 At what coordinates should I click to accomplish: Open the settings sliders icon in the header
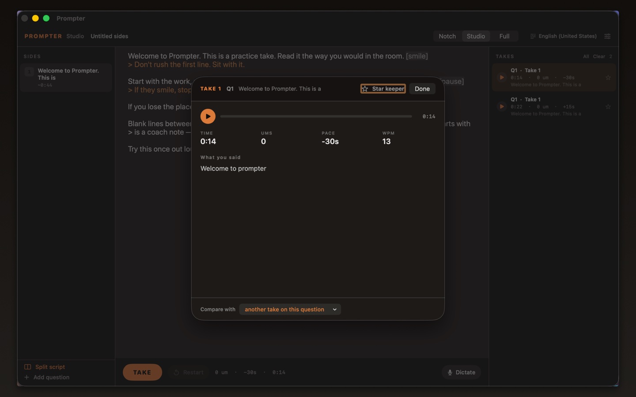coord(608,36)
